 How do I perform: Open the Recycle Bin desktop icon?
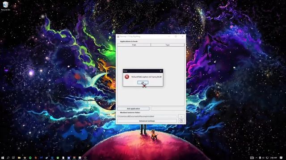click(x=5, y=6)
